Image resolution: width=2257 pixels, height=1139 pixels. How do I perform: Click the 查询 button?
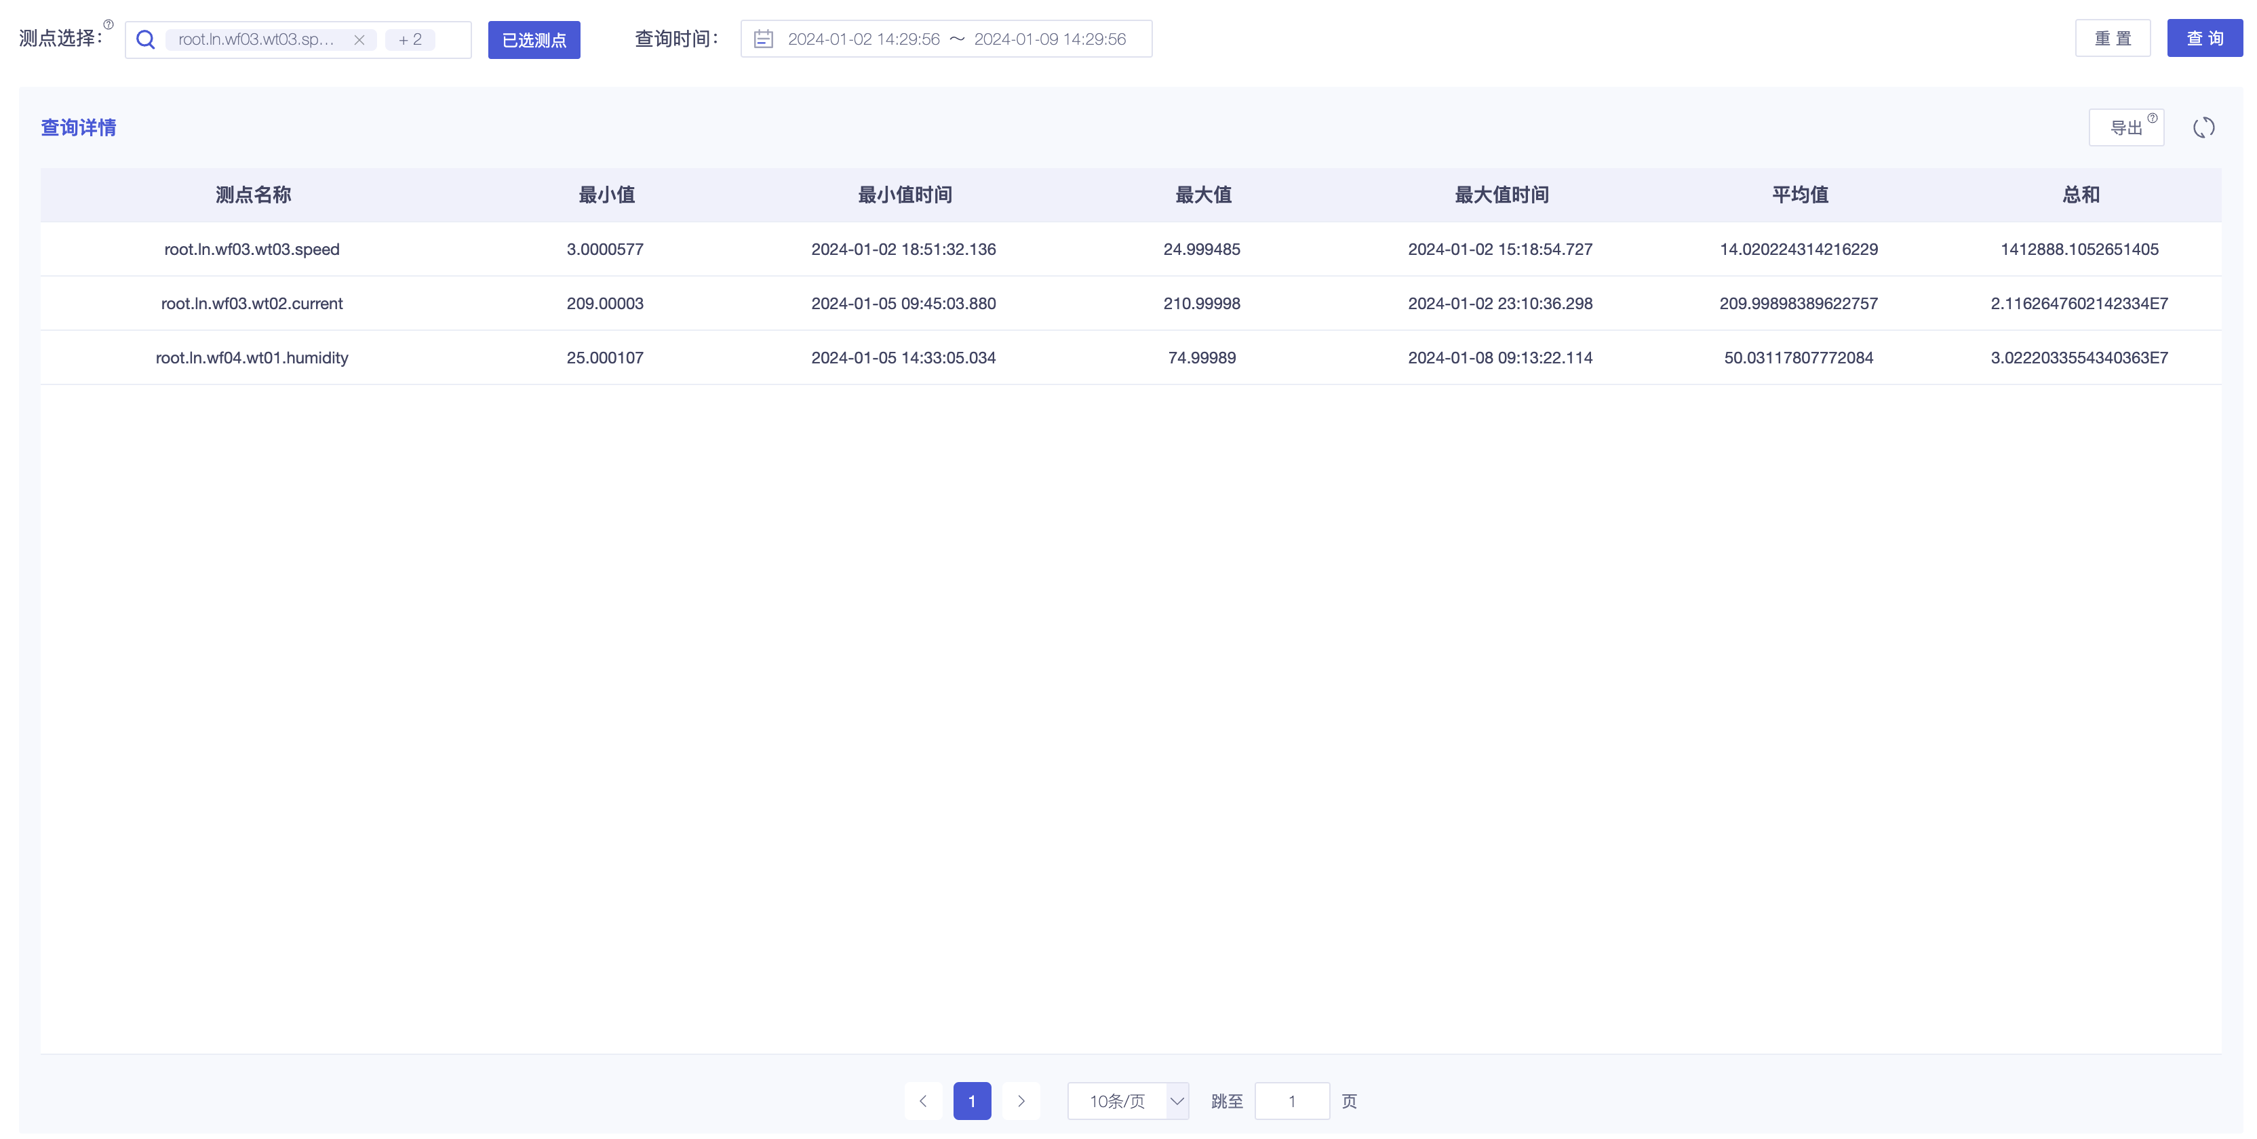(x=2204, y=39)
